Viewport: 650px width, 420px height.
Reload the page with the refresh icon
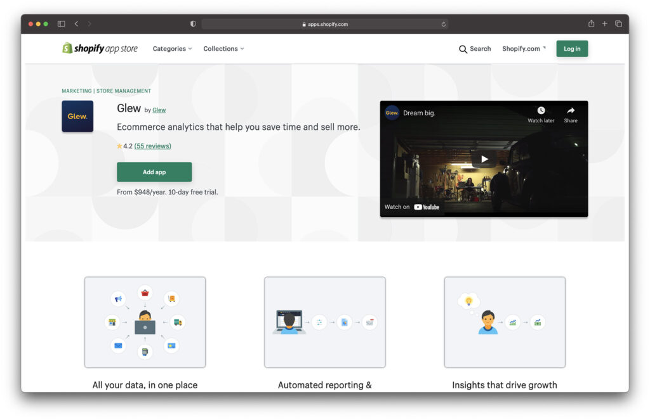tap(444, 25)
